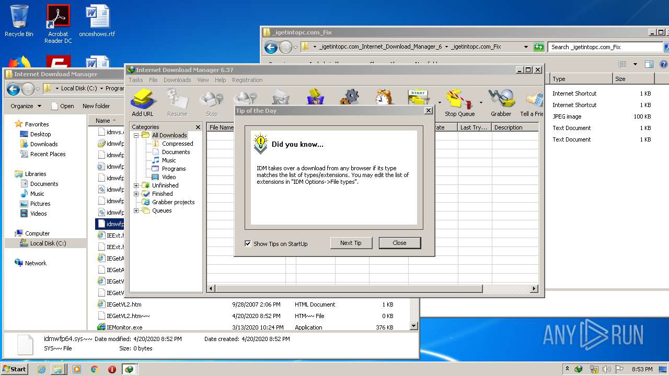Click the Add URL toolbar icon
The width and height of the screenshot is (669, 376).
click(x=143, y=102)
